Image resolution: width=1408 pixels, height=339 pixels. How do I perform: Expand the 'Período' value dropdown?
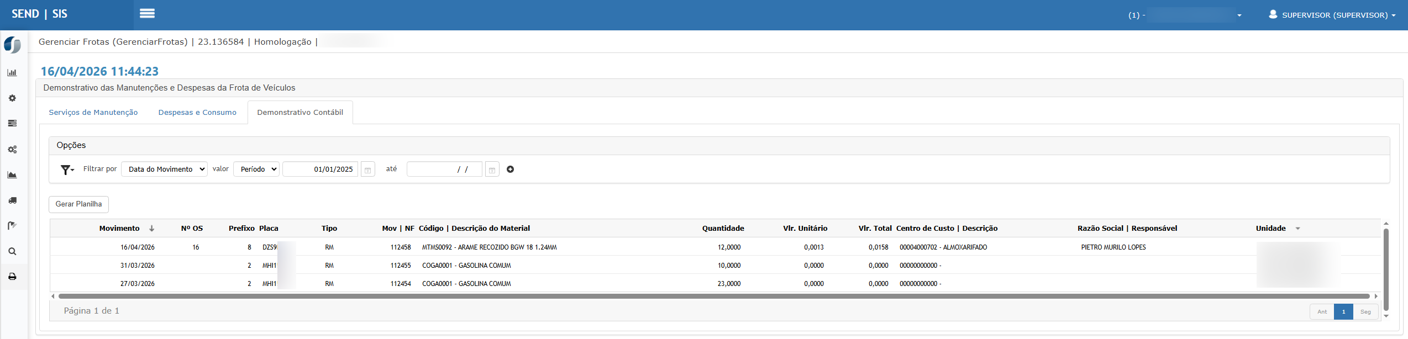pos(256,169)
